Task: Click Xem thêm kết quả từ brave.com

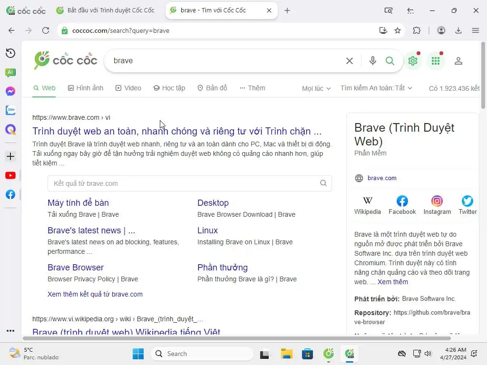Action: click(95, 294)
